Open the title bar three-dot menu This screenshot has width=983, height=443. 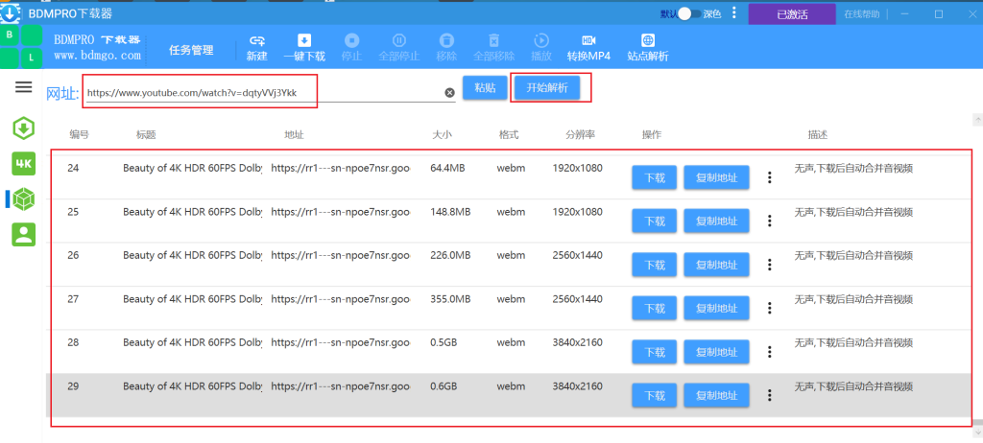pos(734,13)
